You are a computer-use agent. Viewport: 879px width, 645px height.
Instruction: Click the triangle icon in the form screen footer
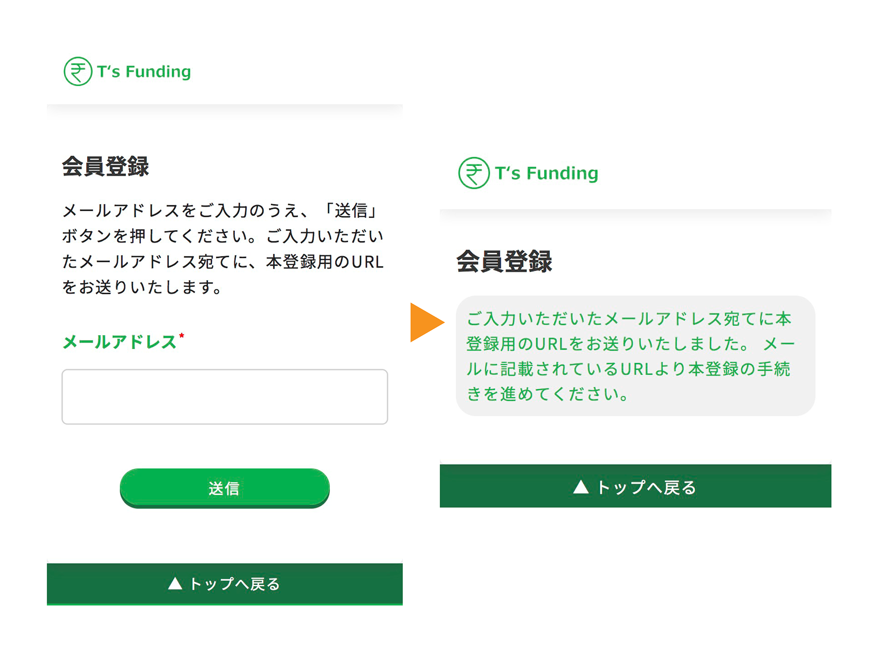pos(175,584)
